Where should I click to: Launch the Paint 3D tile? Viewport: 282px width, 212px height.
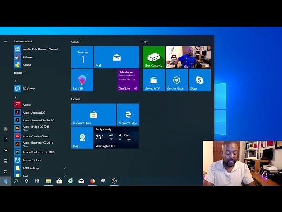click(x=82, y=80)
